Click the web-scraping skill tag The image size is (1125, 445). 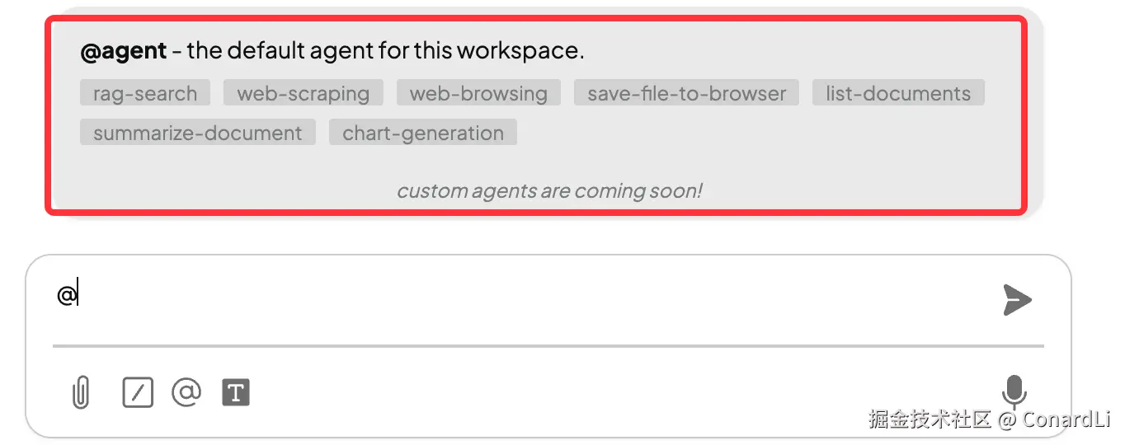pyautogui.click(x=303, y=93)
